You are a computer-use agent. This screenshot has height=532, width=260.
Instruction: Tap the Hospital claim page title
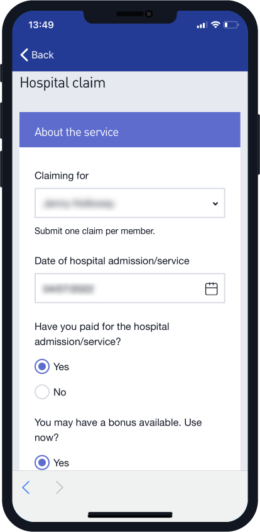pos(63,83)
